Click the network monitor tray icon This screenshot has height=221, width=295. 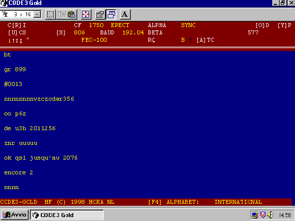click(x=254, y=215)
